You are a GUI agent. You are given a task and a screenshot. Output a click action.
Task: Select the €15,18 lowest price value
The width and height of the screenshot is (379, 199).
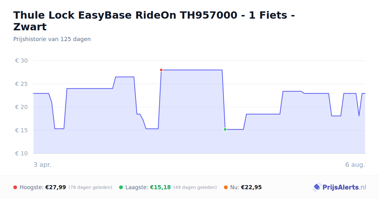coord(160,187)
